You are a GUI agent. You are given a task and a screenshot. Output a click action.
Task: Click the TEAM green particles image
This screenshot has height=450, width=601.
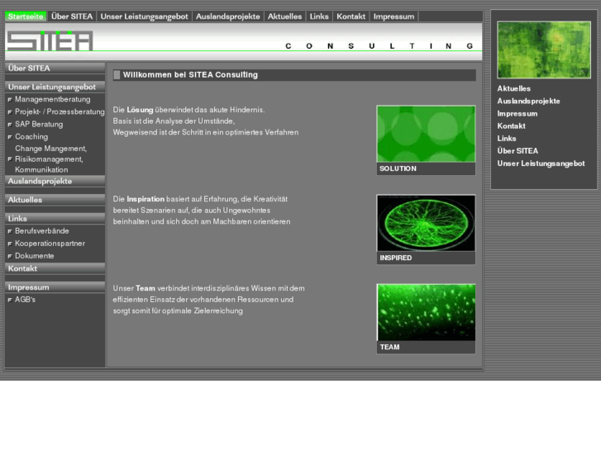(x=426, y=312)
